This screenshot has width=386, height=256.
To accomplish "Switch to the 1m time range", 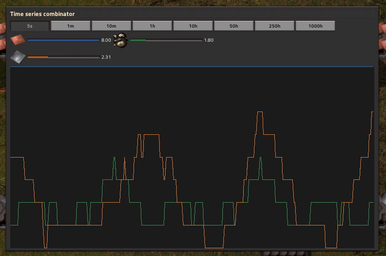I will tap(70, 26).
